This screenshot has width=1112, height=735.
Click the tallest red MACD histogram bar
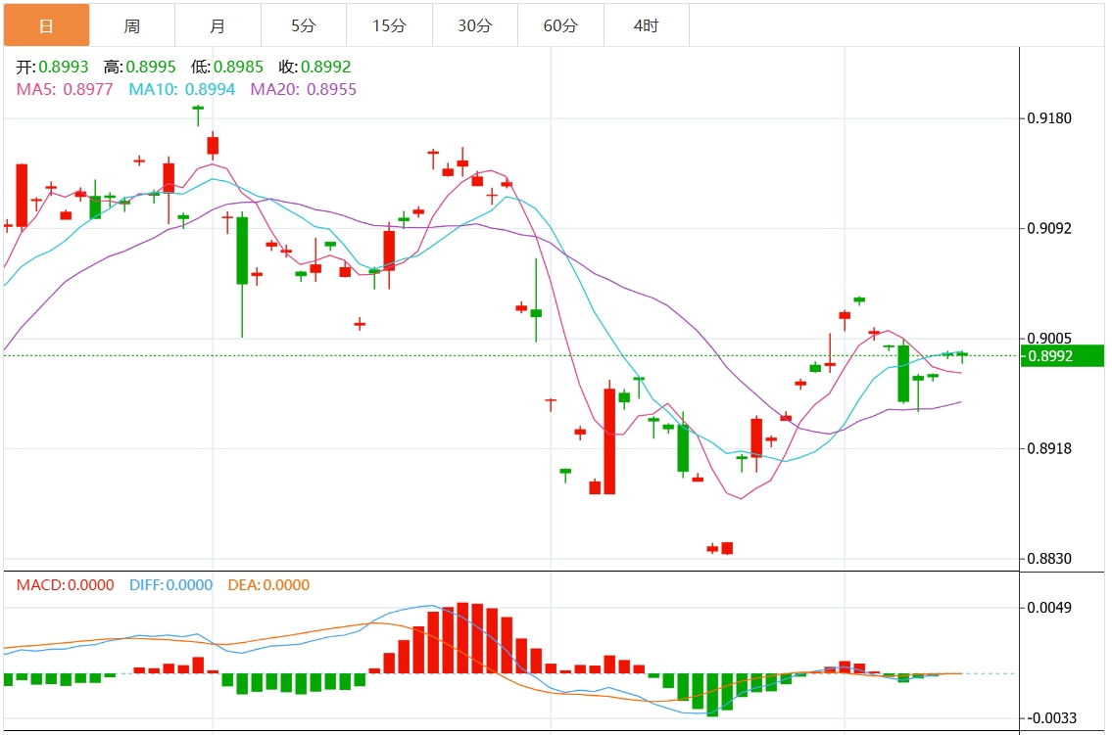point(462,638)
